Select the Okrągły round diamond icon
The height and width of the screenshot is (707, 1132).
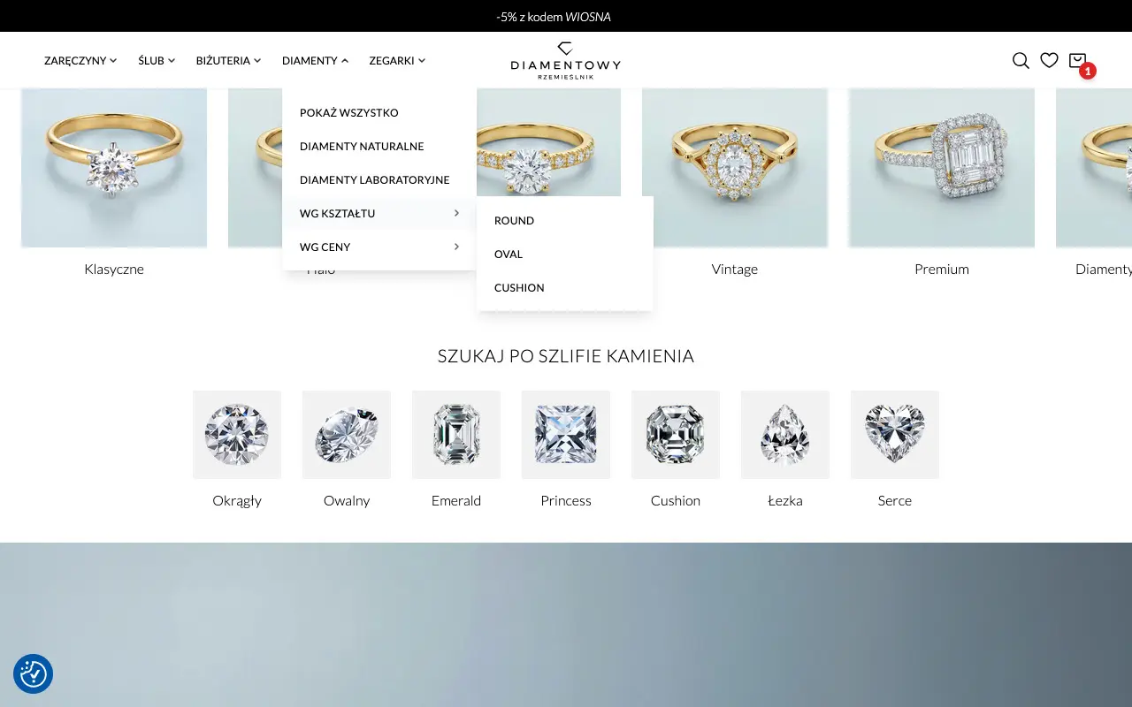237,435
